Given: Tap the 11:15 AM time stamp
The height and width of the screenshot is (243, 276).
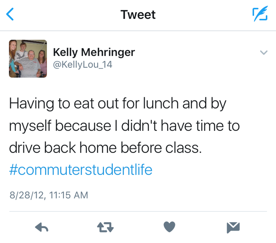Looking at the screenshot, I should point(68,195).
